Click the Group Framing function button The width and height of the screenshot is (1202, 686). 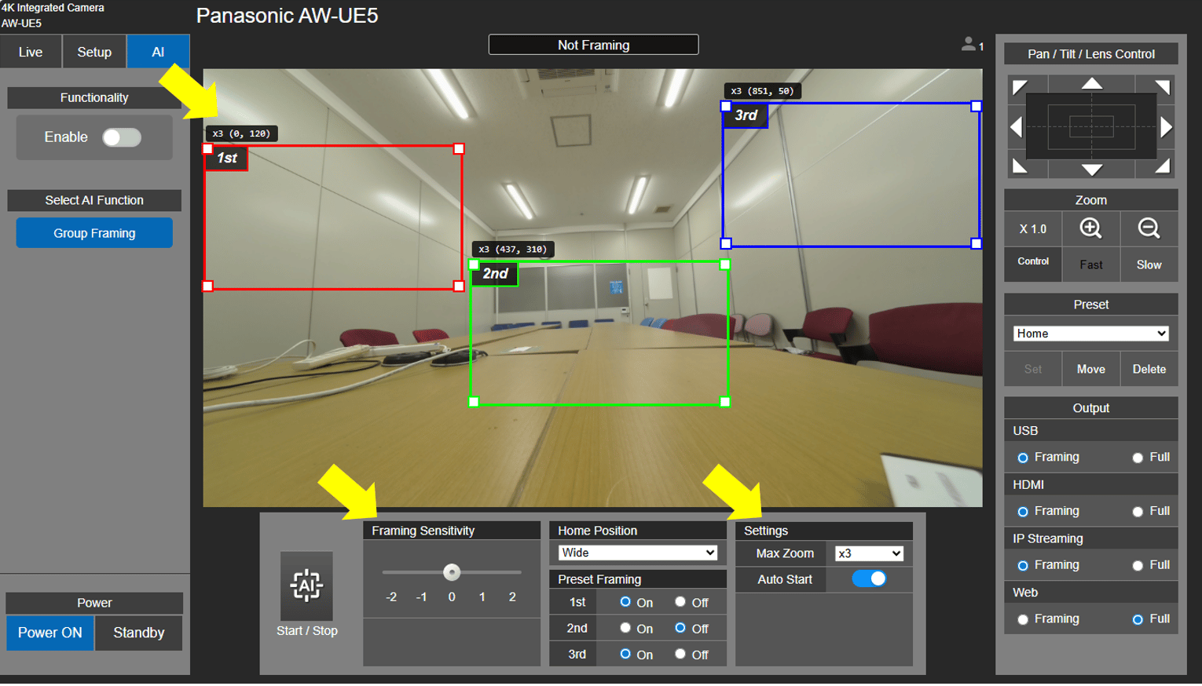coord(94,233)
